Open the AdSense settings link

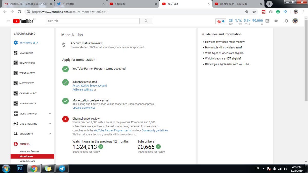point(83,90)
